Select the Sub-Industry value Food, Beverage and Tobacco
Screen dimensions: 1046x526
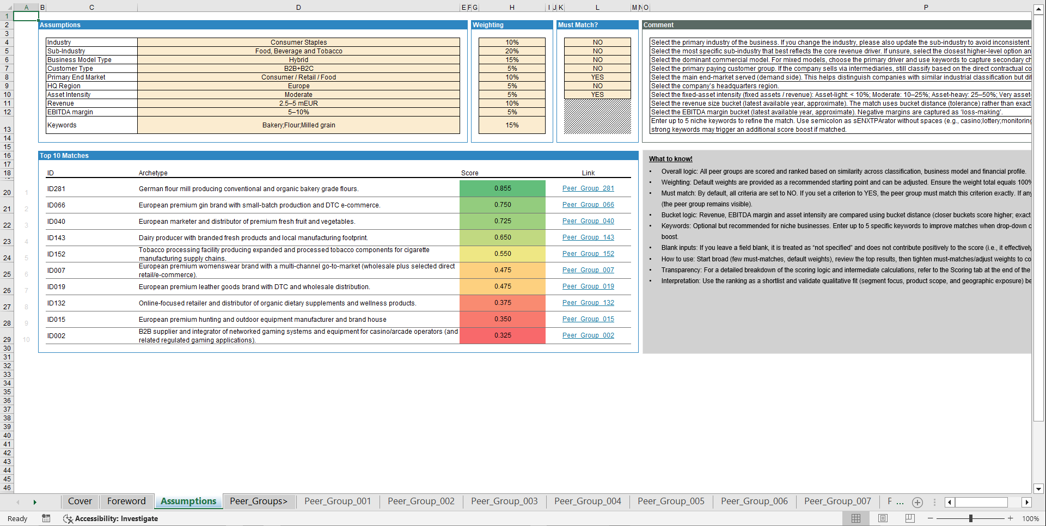[x=298, y=51]
